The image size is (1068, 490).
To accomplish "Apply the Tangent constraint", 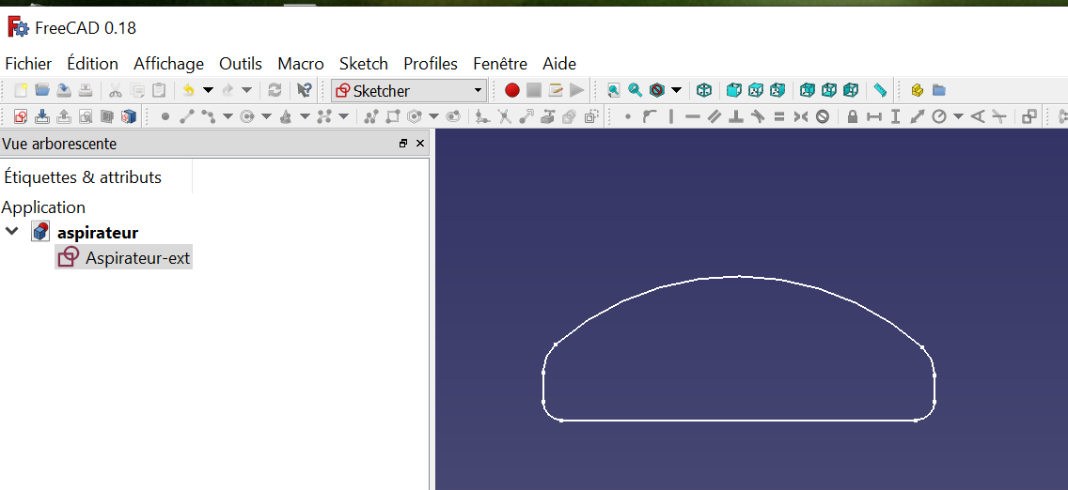I will point(758,117).
